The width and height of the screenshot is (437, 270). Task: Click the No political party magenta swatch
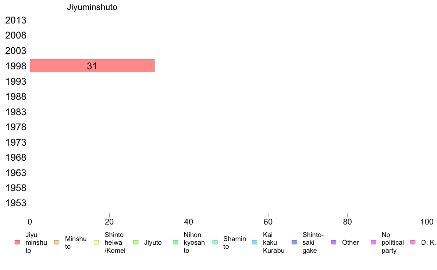pyautogui.click(x=373, y=242)
